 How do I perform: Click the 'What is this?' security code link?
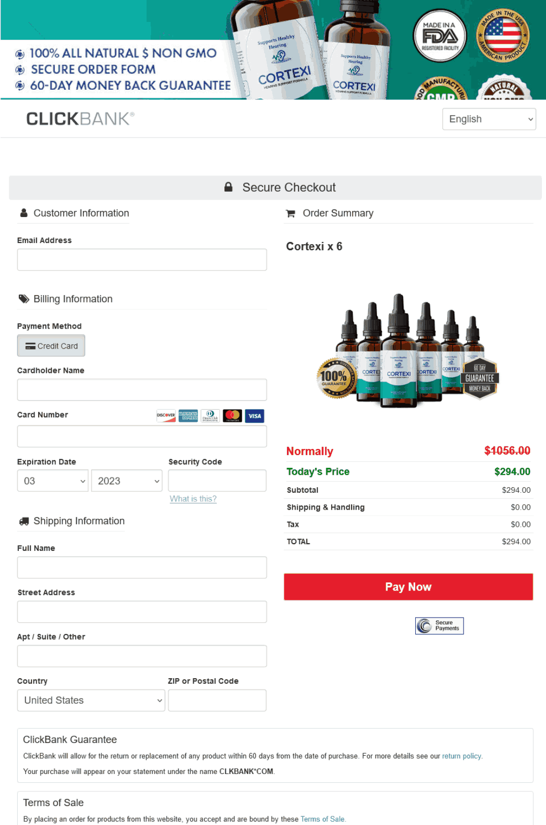coord(192,498)
